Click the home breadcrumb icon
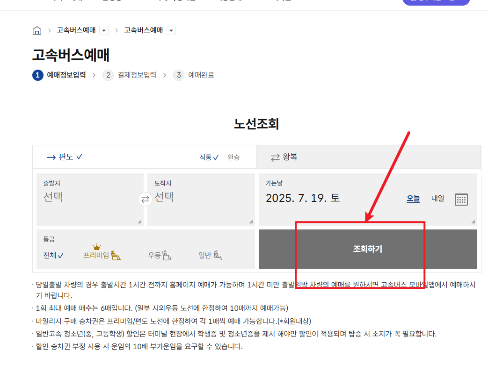The width and height of the screenshot is (488, 365). 36,30
